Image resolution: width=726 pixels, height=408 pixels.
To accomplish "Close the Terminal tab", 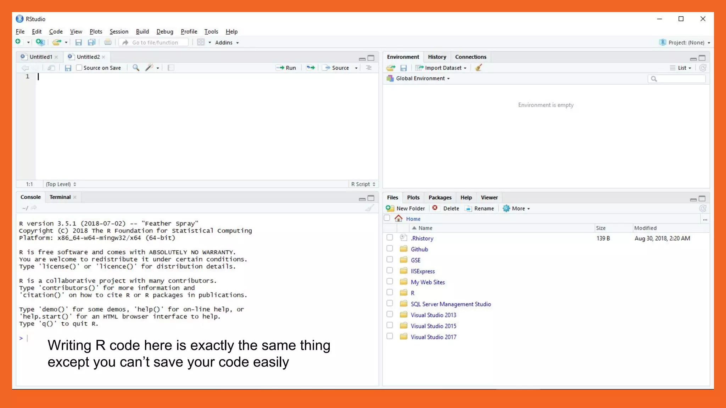I will [x=75, y=197].
